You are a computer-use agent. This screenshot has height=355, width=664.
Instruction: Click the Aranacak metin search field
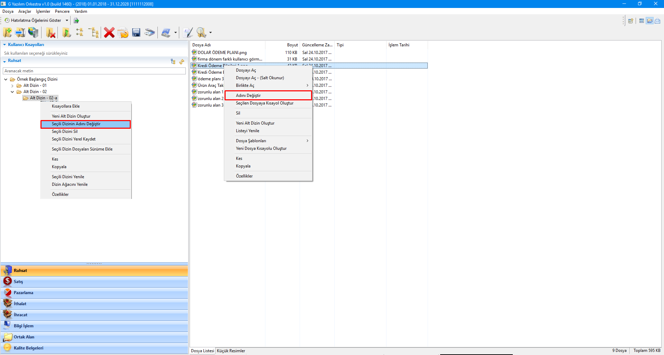click(x=94, y=71)
